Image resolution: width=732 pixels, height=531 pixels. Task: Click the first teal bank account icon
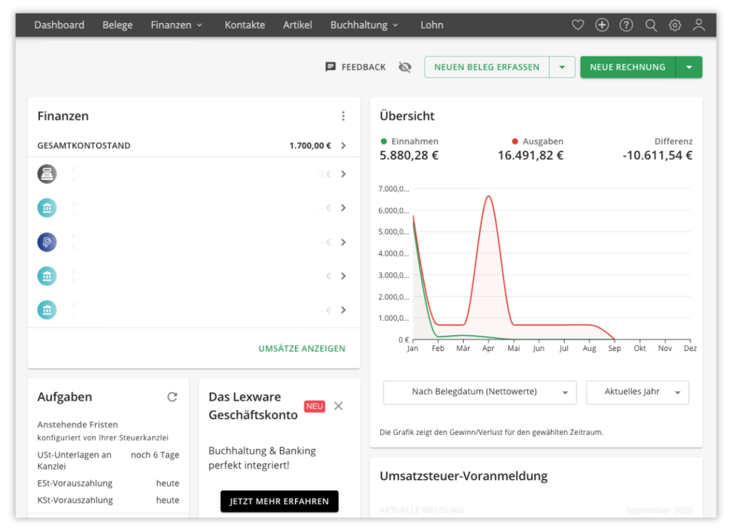pos(47,208)
